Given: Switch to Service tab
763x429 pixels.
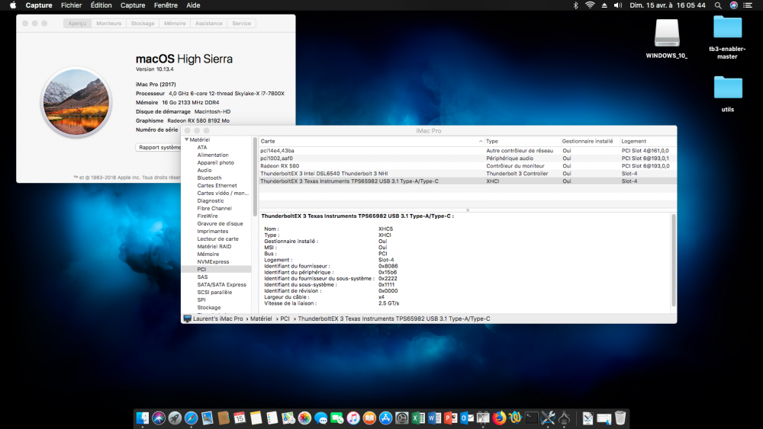Looking at the screenshot, I should (241, 24).
